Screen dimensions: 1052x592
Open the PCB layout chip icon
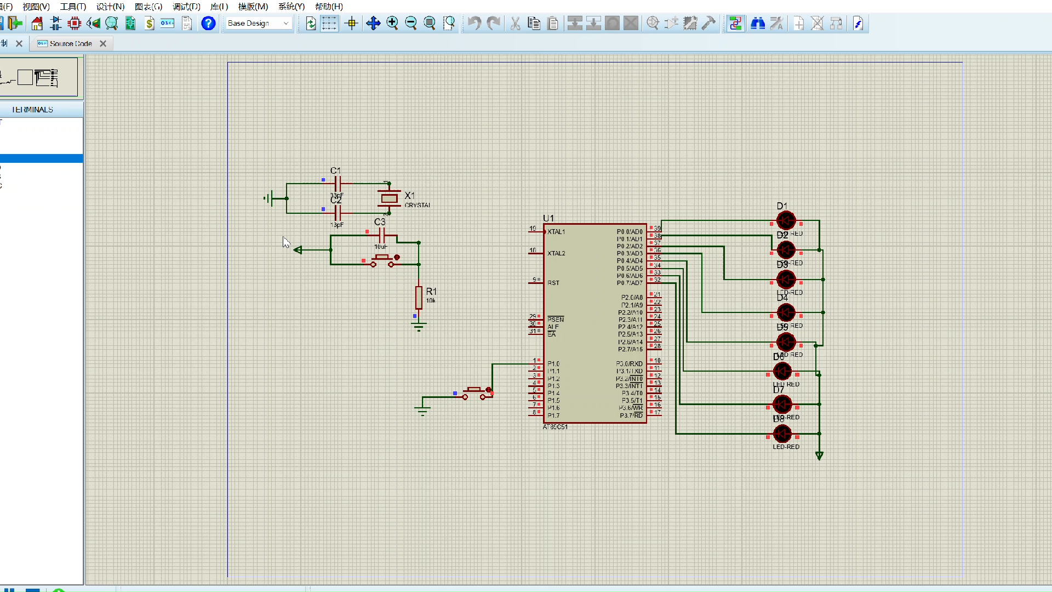point(75,24)
